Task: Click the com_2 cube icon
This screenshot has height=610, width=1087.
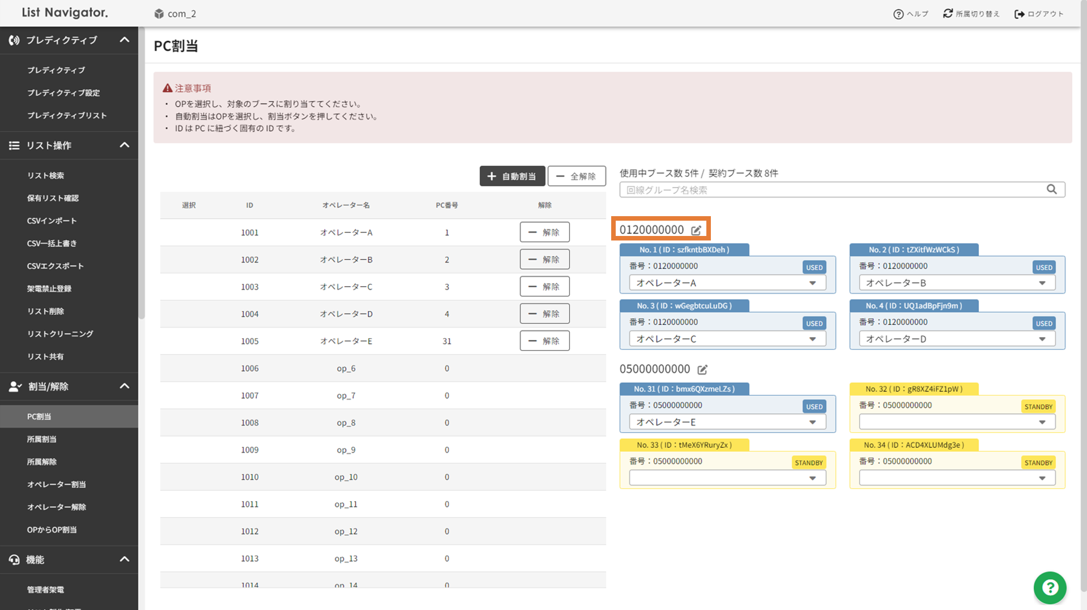Action: tap(159, 14)
